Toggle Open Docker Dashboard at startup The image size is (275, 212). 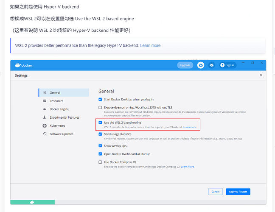[100, 154]
